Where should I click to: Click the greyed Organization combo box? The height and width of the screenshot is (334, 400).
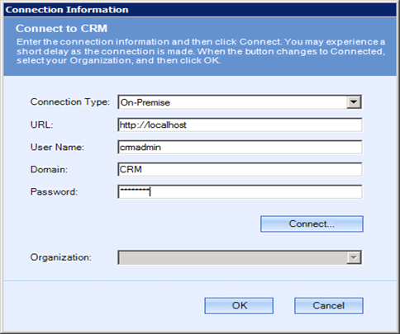pos(240,257)
